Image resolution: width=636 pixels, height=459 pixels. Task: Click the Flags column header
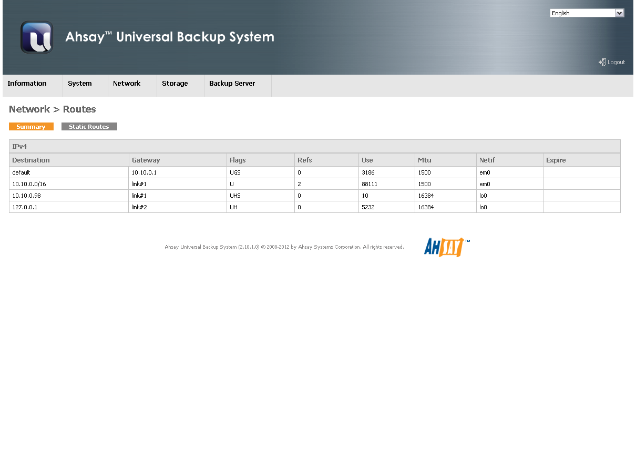click(261, 160)
